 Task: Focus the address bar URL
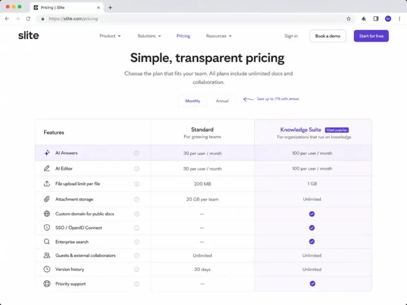[73, 19]
